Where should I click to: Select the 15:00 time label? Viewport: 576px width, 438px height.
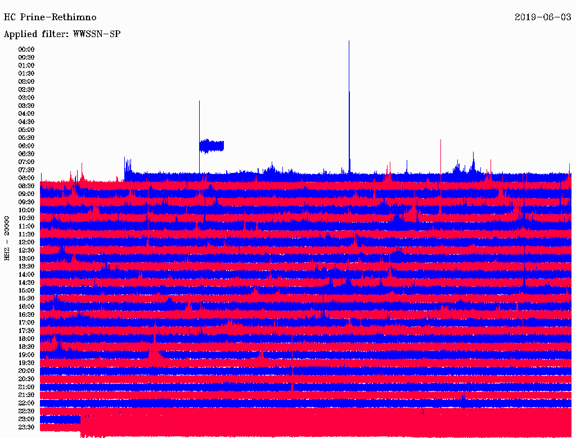(26, 290)
